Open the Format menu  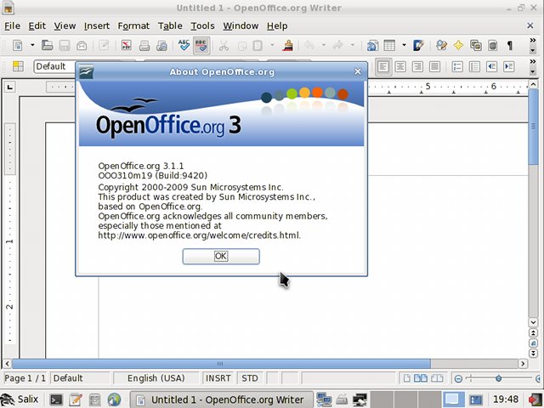click(133, 25)
